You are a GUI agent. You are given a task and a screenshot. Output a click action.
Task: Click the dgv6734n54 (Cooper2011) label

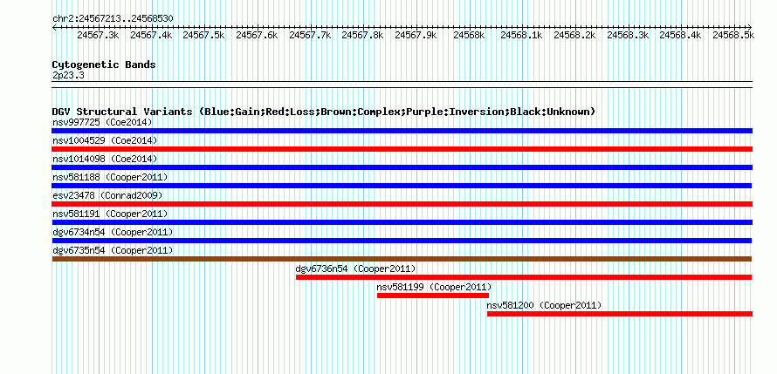tap(113, 232)
